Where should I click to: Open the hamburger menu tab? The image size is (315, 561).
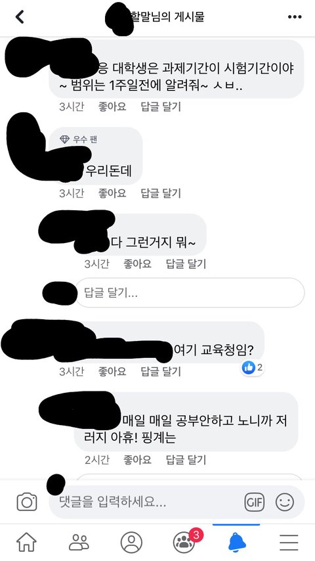pos(289,543)
